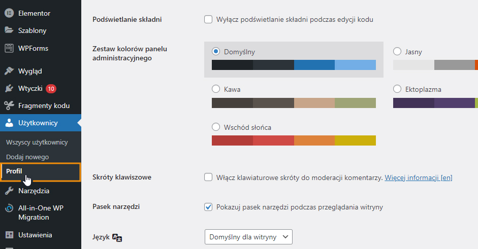Screen dimensions: 478x249
Task: Open Wszyscy użytkownicy submenu item
Action: click(37, 142)
